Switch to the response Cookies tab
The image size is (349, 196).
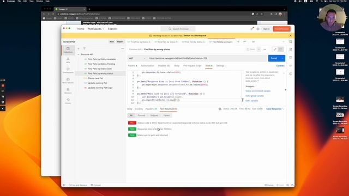tap(139, 109)
